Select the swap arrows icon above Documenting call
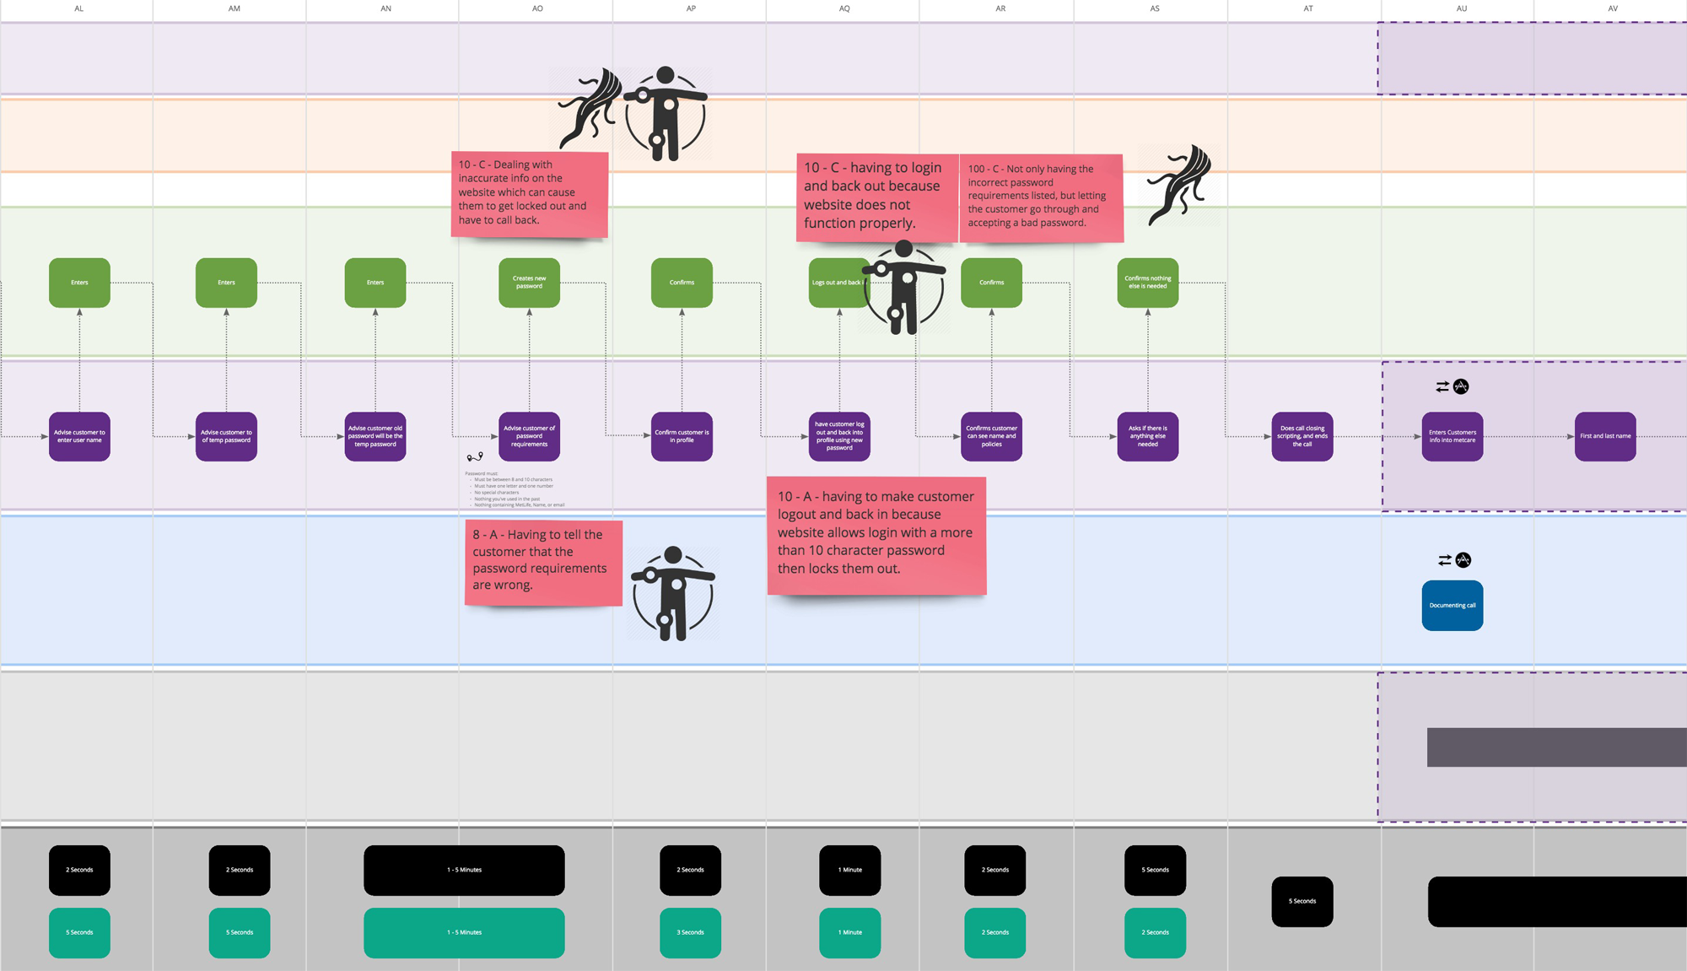 click(1443, 559)
